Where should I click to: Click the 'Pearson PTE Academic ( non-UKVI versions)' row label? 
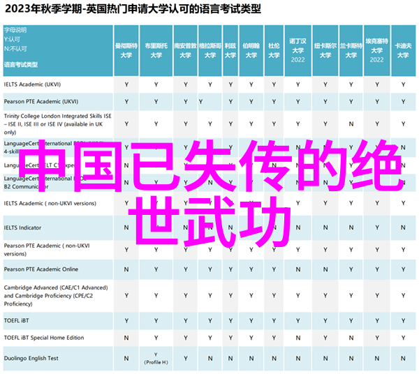coord(47,250)
